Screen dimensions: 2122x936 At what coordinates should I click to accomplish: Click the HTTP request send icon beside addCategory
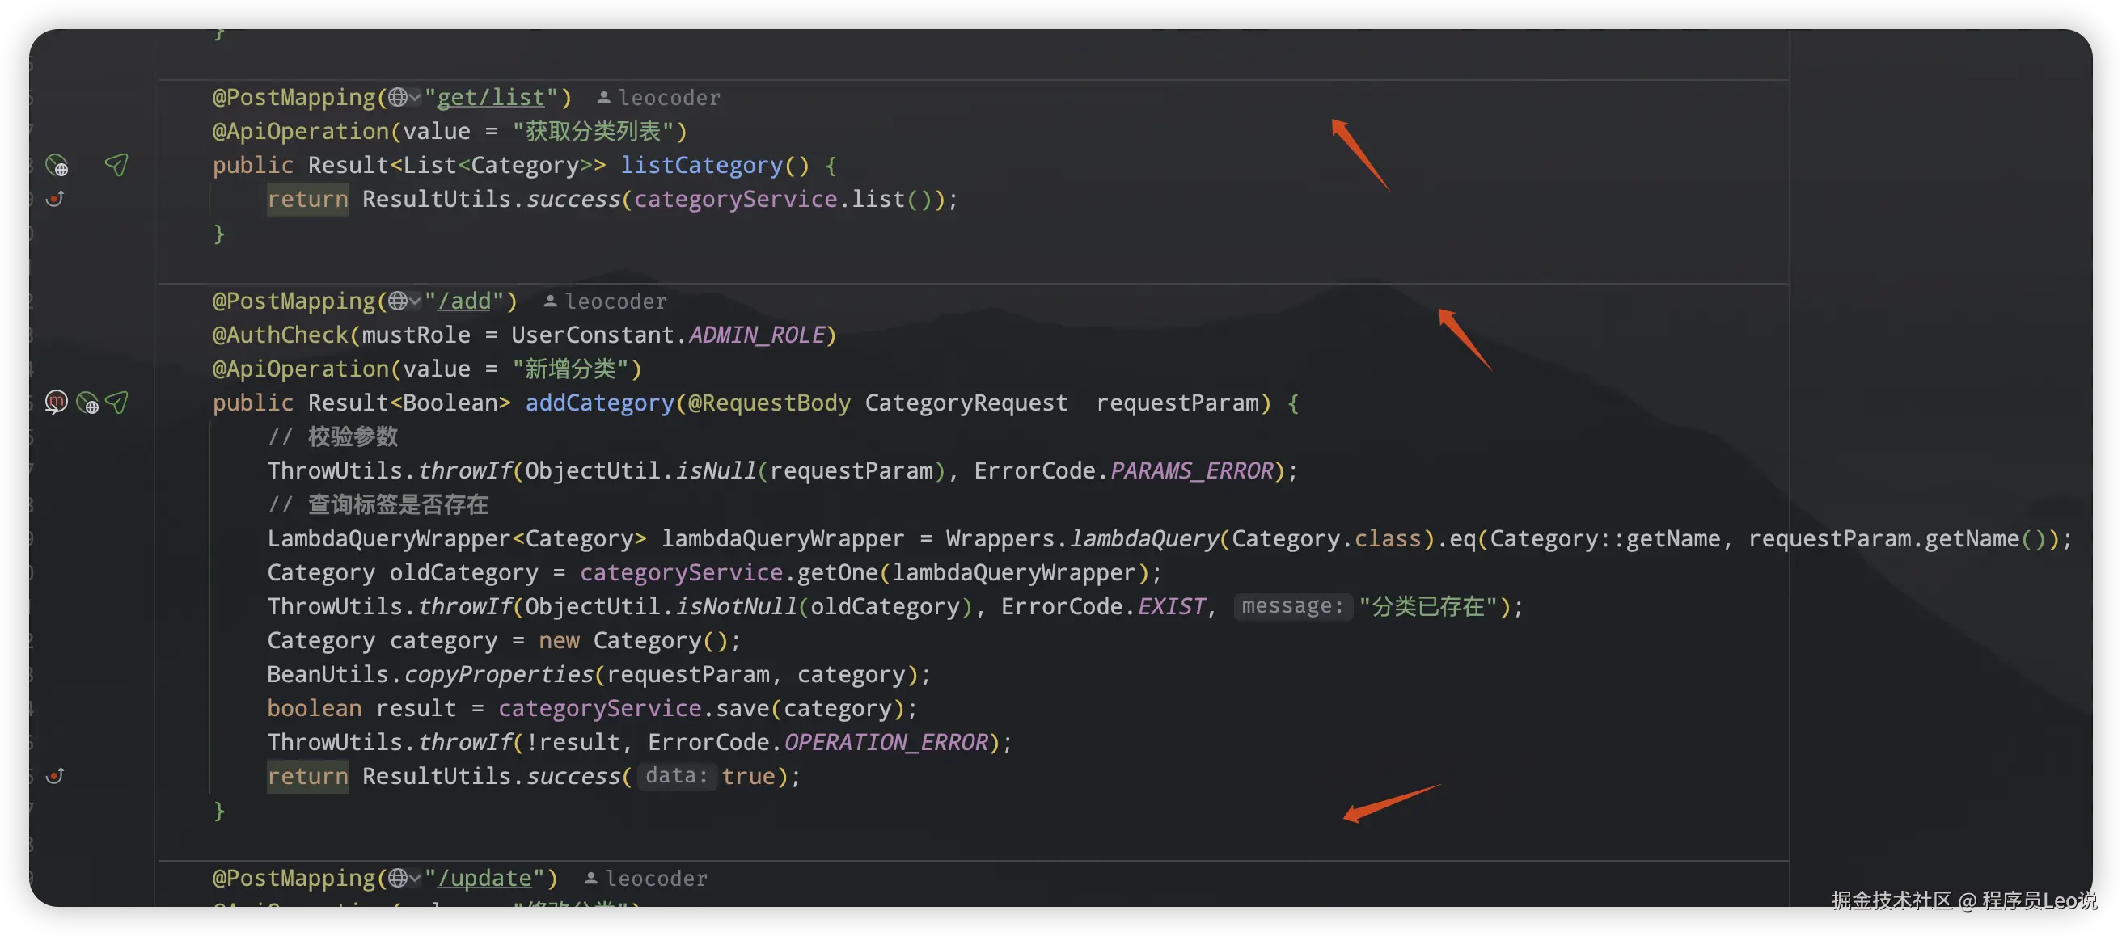(x=116, y=402)
